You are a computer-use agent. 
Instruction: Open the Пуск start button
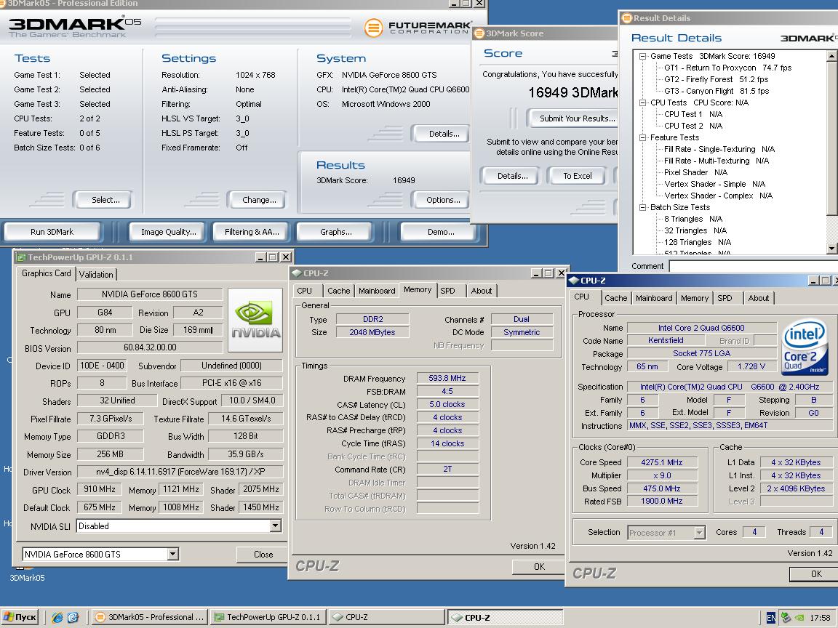20,617
